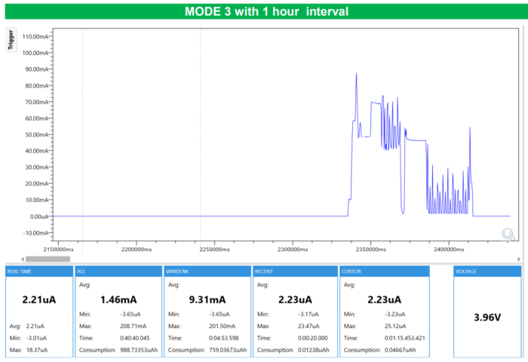Click the 0.00uA y-axis label
Viewport: 528px width, 362px height.
[x=35, y=216]
